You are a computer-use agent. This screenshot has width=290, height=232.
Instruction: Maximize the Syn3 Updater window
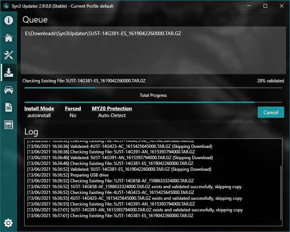click(x=265, y=6)
